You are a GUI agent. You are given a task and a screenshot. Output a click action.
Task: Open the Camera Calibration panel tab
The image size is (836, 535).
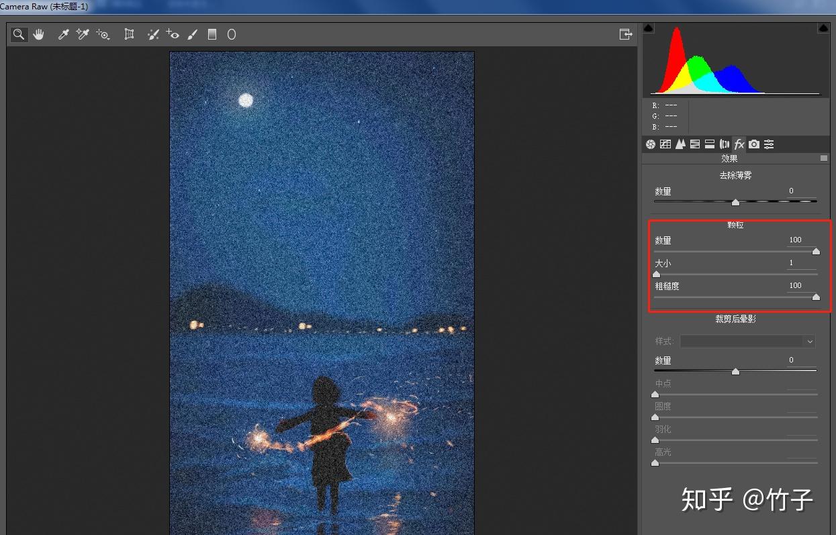pyautogui.click(x=754, y=144)
